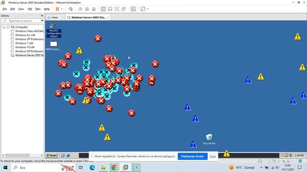Select Security Configuration Wizard desktop icon
This screenshot has height=172, width=307.
pos(53,30)
